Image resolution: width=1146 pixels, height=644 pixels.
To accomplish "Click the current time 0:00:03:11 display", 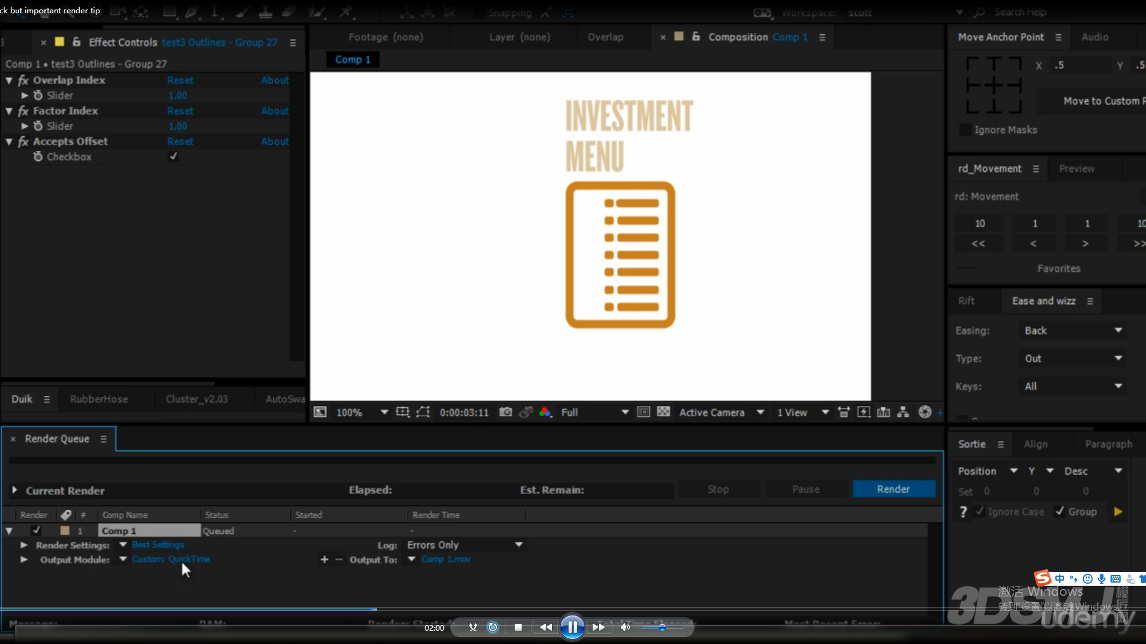I will point(464,412).
